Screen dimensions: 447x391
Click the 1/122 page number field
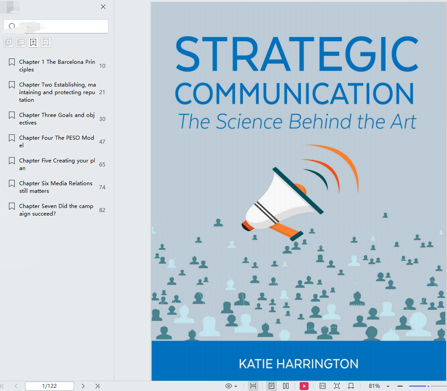click(50, 386)
